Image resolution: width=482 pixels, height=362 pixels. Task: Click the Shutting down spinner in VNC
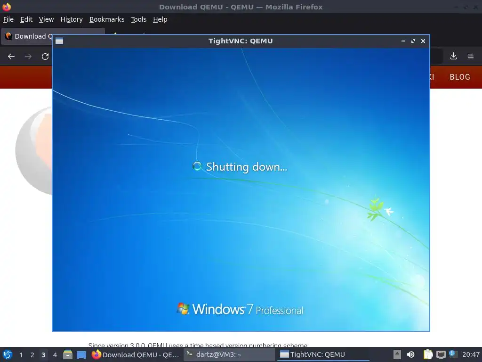click(197, 166)
